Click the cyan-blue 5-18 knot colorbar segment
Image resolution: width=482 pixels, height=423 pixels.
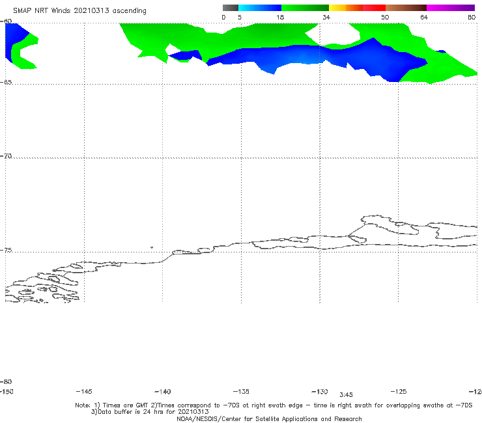260,8
